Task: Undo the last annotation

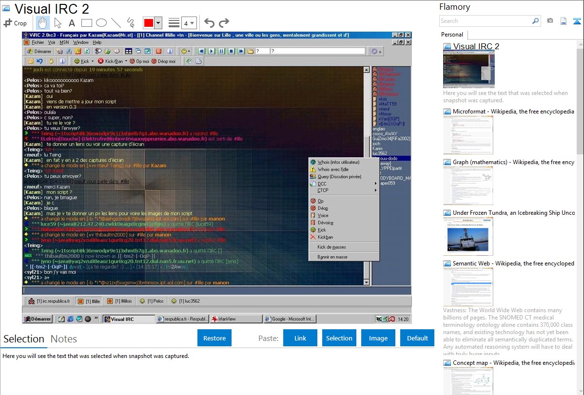Action: (209, 23)
